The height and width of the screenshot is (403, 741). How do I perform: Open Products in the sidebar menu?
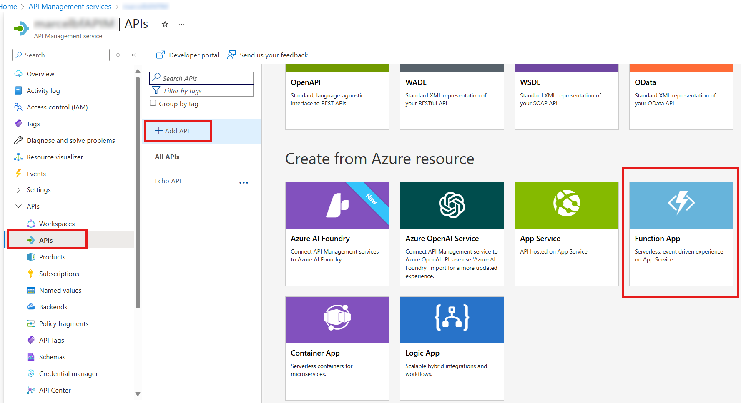[52, 257]
